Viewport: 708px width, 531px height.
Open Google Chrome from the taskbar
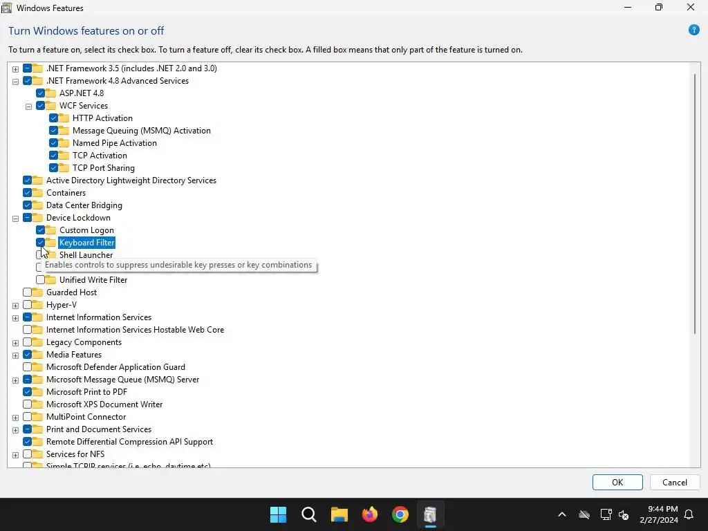pyautogui.click(x=400, y=514)
